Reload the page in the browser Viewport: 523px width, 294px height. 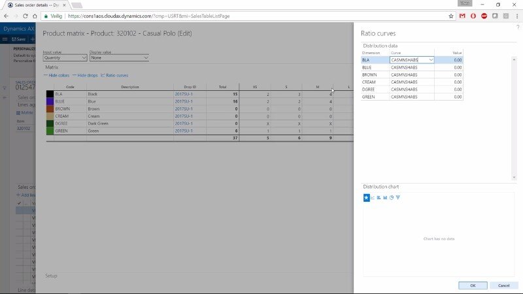pos(35,15)
